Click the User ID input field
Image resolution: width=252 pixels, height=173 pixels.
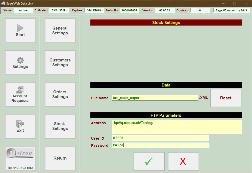pyautogui.click(x=161, y=138)
